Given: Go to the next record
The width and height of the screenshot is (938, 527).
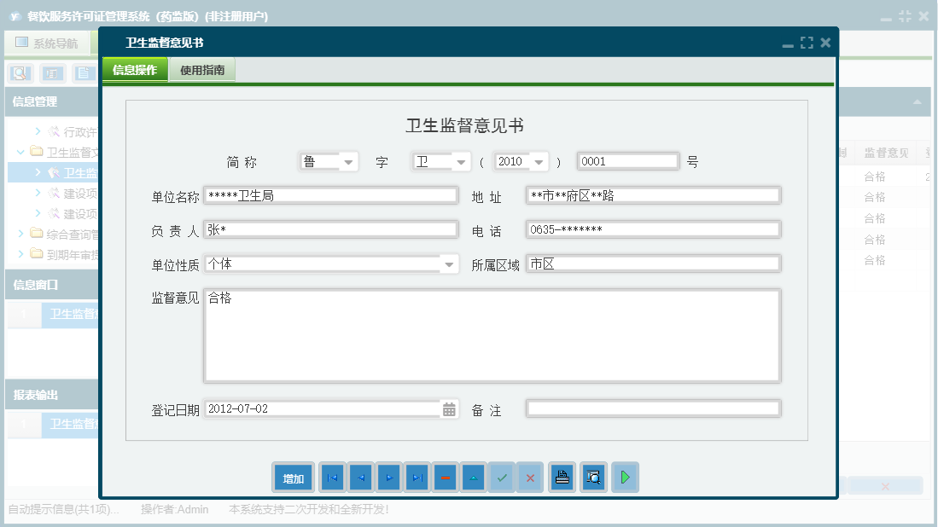Looking at the screenshot, I should coord(389,478).
